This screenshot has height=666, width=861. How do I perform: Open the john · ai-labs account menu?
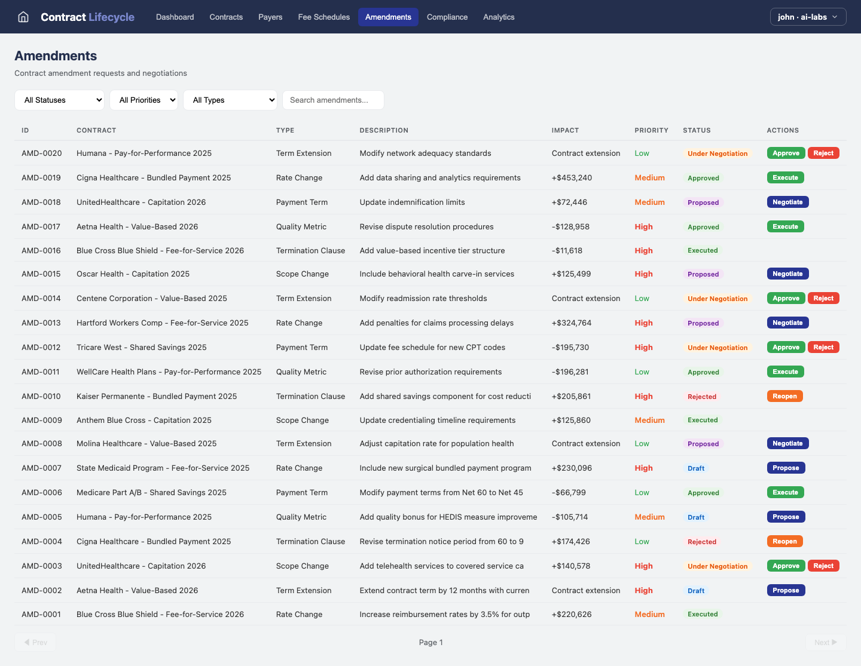(x=808, y=17)
